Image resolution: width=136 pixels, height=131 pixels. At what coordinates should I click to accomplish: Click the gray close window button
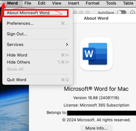coord(75,12)
